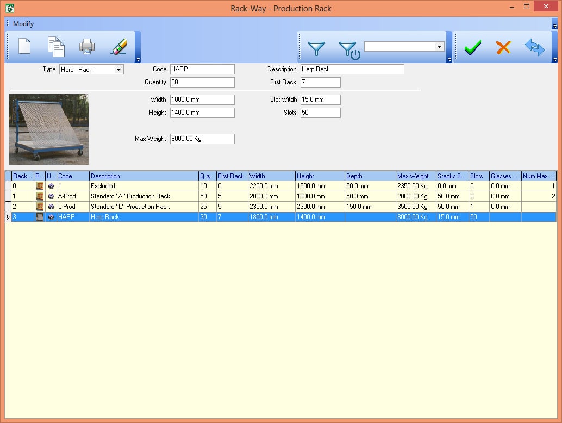Sort by the Glasses column header

(x=505, y=176)
